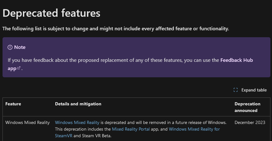Click the external link icon after 'app'
Screen dimensions: 272x141
[x=19, y=68]
